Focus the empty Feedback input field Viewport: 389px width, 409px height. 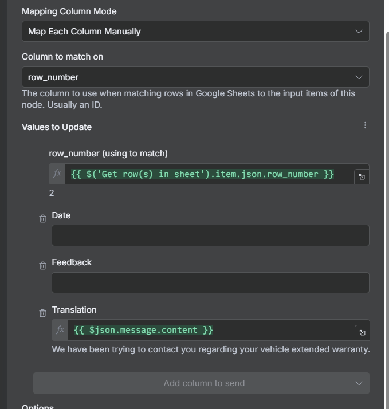click(x=210, y=282)
